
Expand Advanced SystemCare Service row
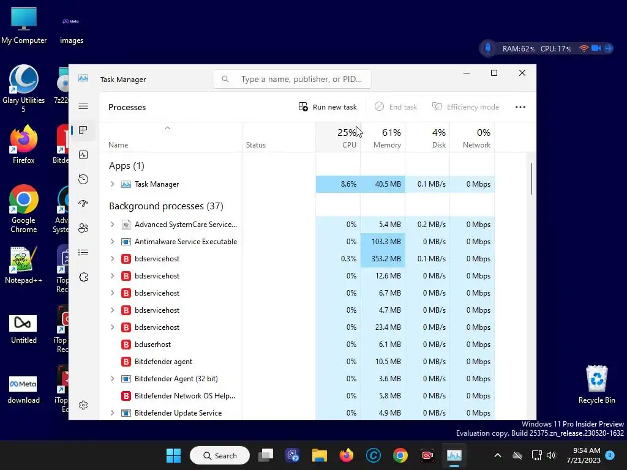[x=113, y=224]
